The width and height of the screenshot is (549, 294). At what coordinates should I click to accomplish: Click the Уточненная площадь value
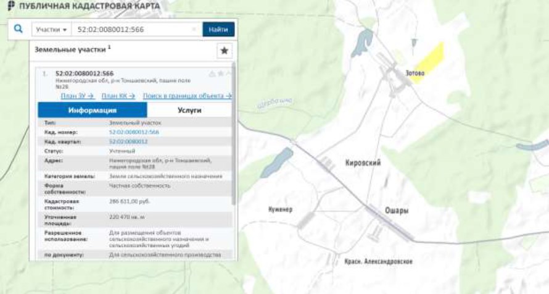coord(126,217)
